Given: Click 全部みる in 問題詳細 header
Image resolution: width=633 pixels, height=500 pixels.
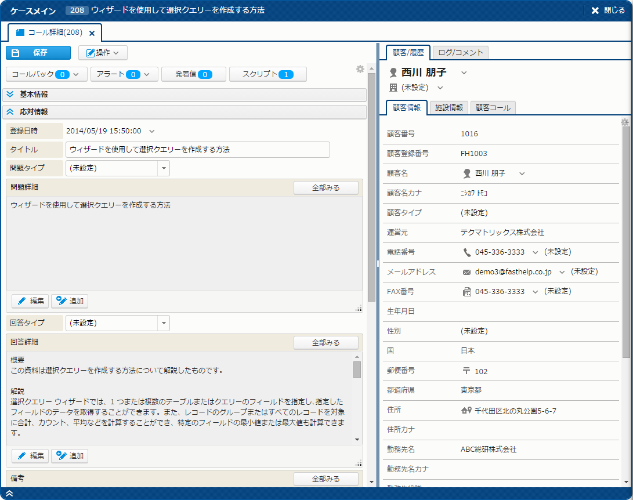Looking at the screenshot, I should 325,188.
